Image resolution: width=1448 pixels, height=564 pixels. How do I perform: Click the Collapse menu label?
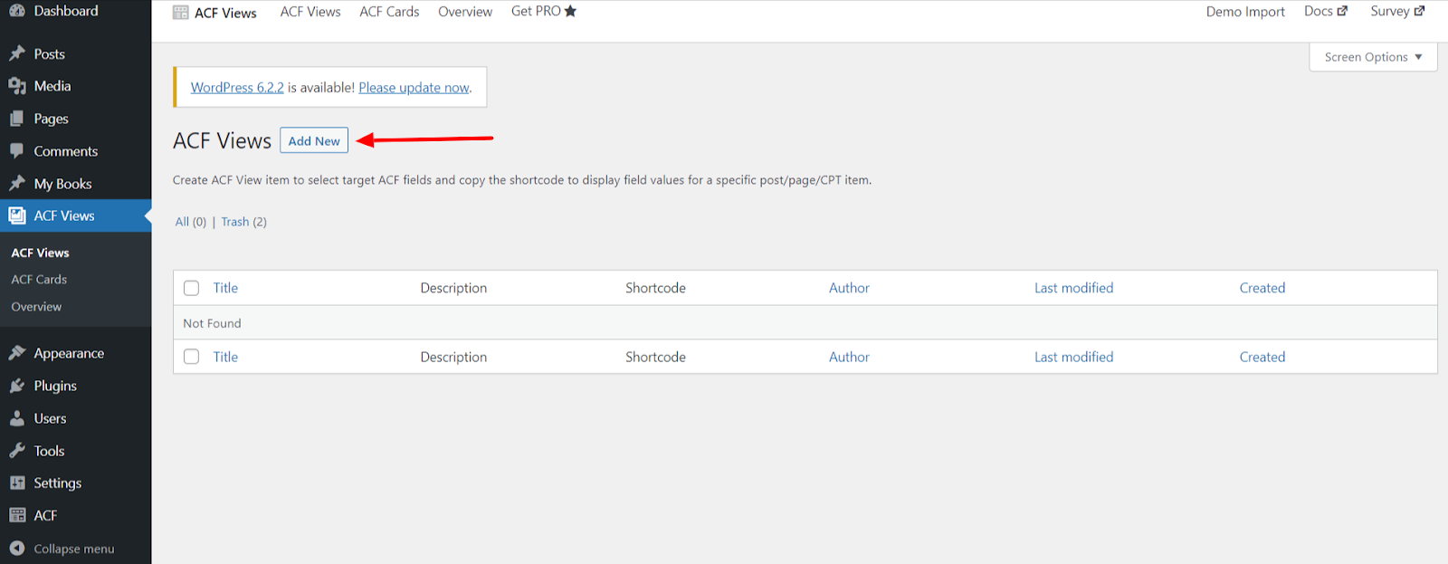(74, 549)
